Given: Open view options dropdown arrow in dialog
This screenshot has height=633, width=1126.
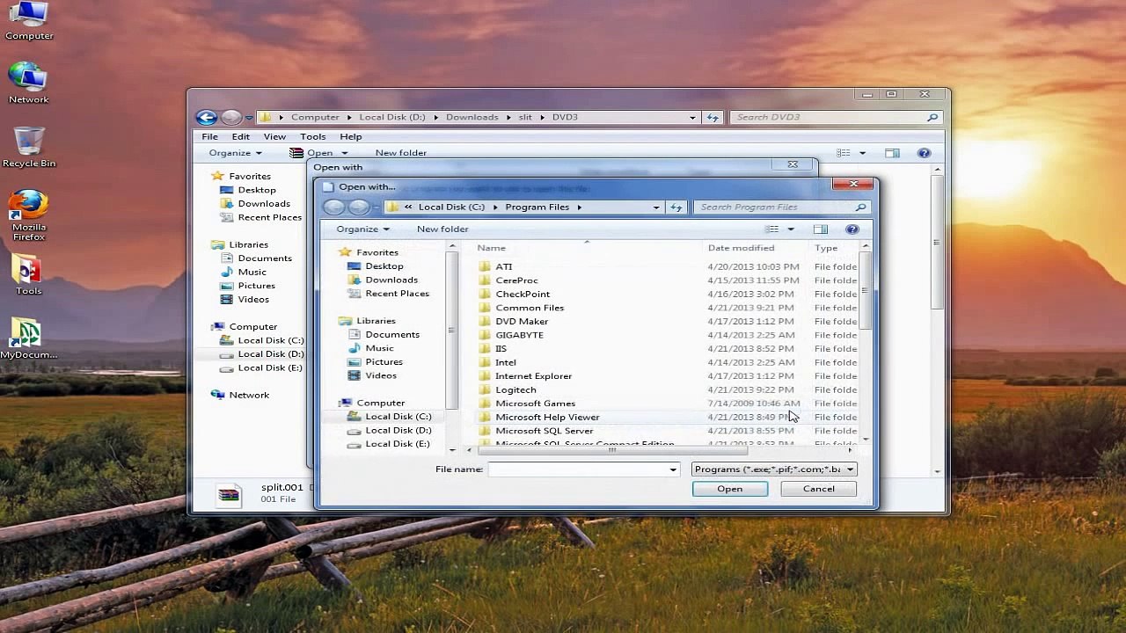Looking at the screenshot, I should [790, 229].
